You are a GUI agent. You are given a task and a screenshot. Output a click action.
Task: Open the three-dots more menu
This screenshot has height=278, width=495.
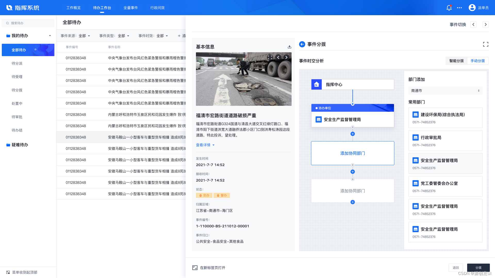pyautogui.click(x=459, y=8)
